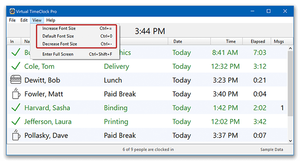Click the Lunch activity cell

pyautogui.click(x=113, y=80)
